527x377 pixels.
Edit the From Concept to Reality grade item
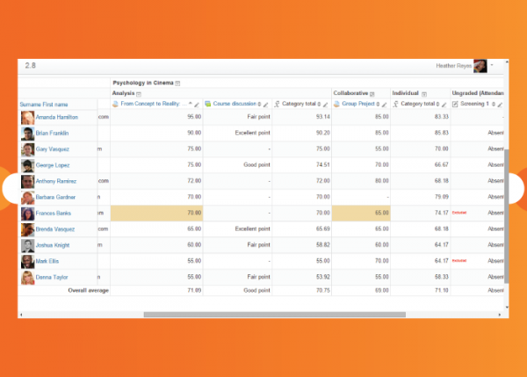coord(198,104)
